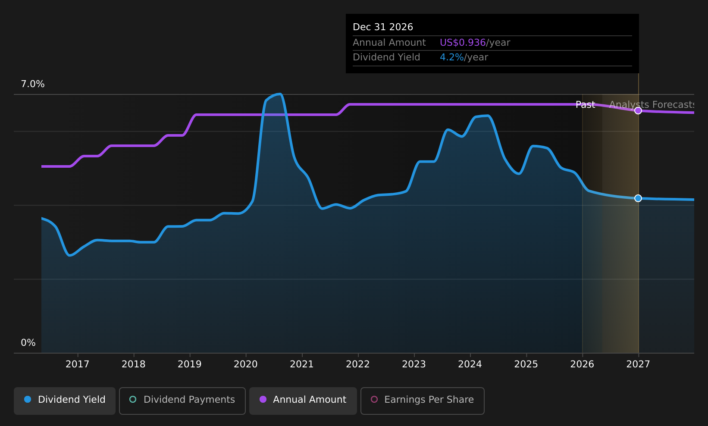Enable the Earnings Per Share series

423,401
